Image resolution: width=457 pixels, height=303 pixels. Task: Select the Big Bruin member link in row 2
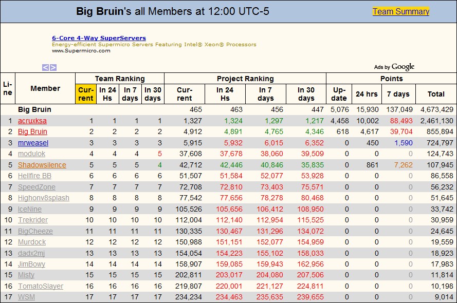pos(32,131)
